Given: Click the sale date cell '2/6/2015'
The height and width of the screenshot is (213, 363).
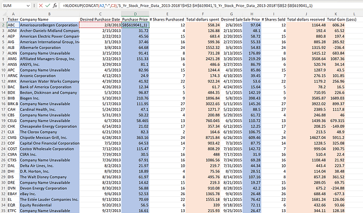Looking at the screenshot, I should point(231,25).
